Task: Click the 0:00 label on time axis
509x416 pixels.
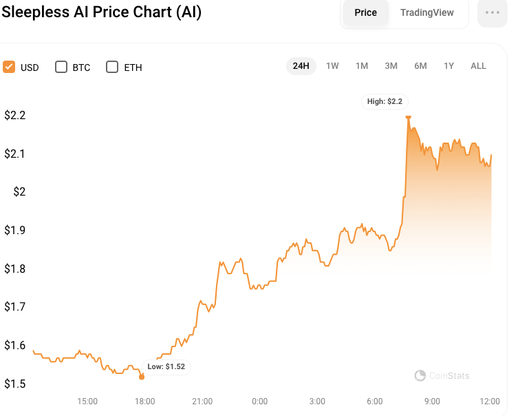Action: point(259,401)
